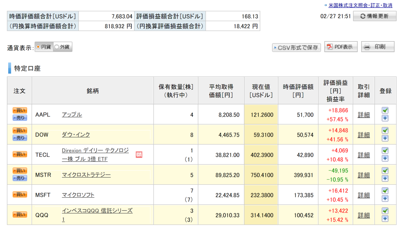This screenshot has height=228, width=406.
Task: Click the MSTR ticker text
Action: coord(43,175)
